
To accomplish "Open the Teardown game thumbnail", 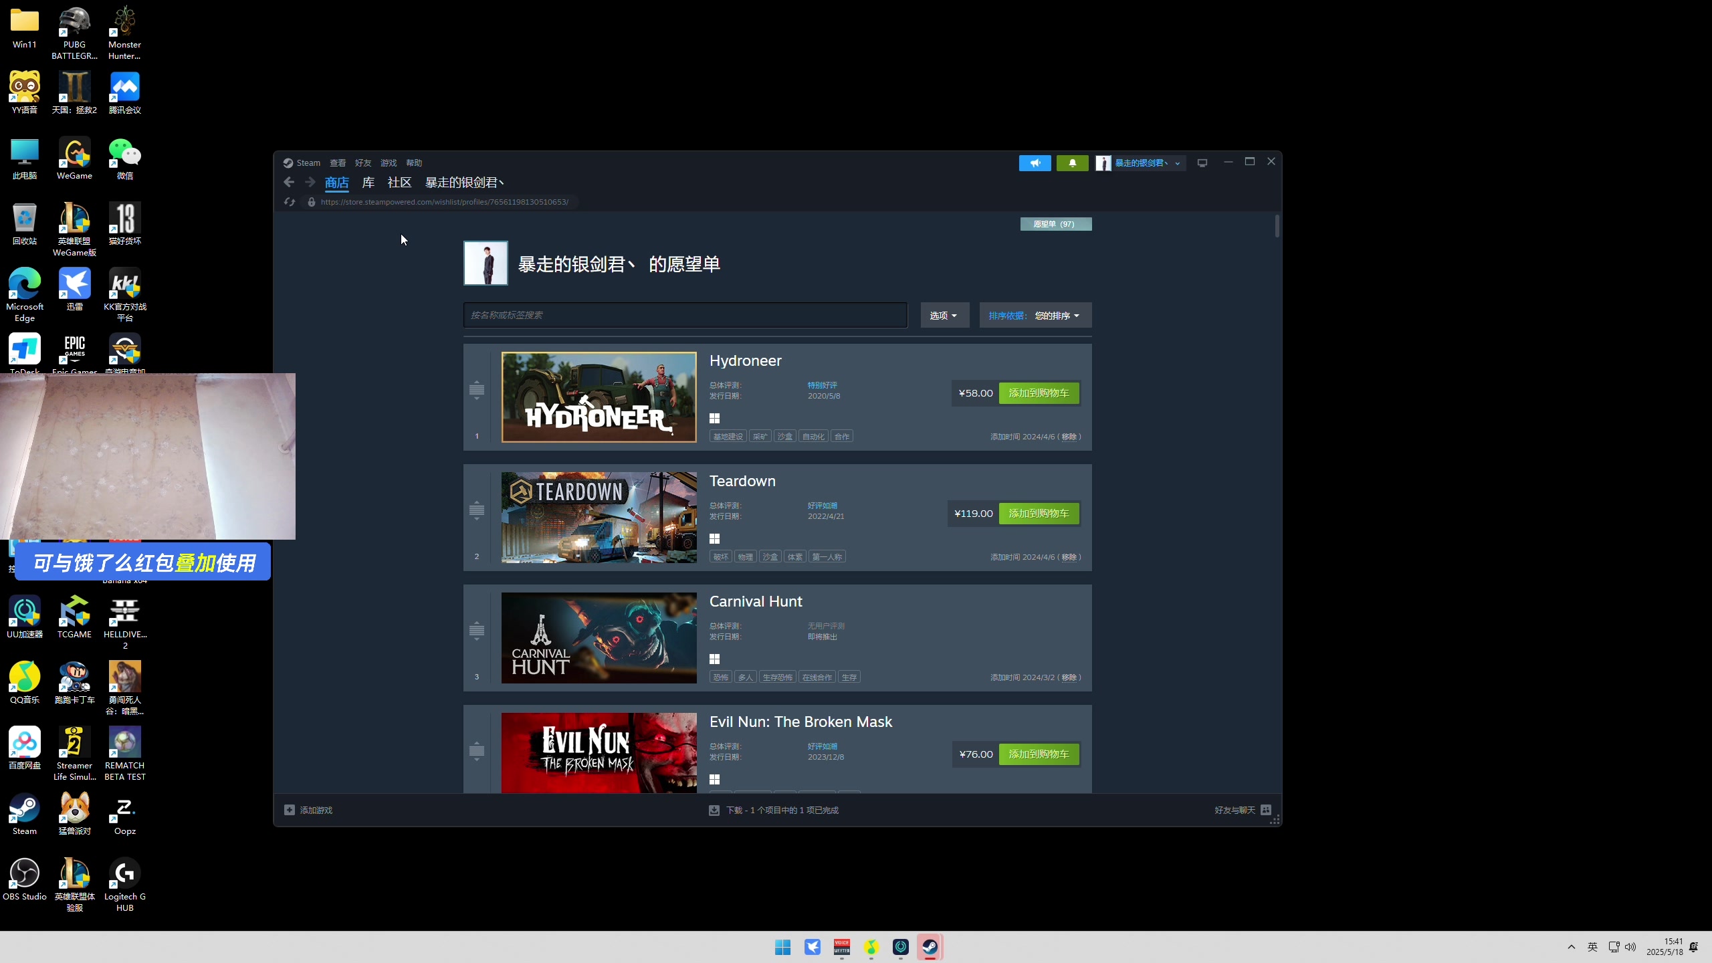I will point(599,518).
